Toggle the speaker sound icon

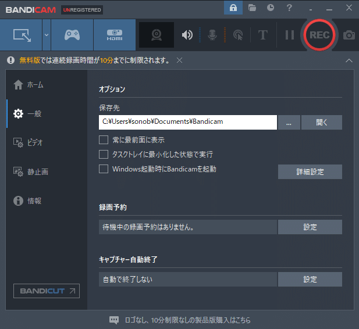coord(187,35)
